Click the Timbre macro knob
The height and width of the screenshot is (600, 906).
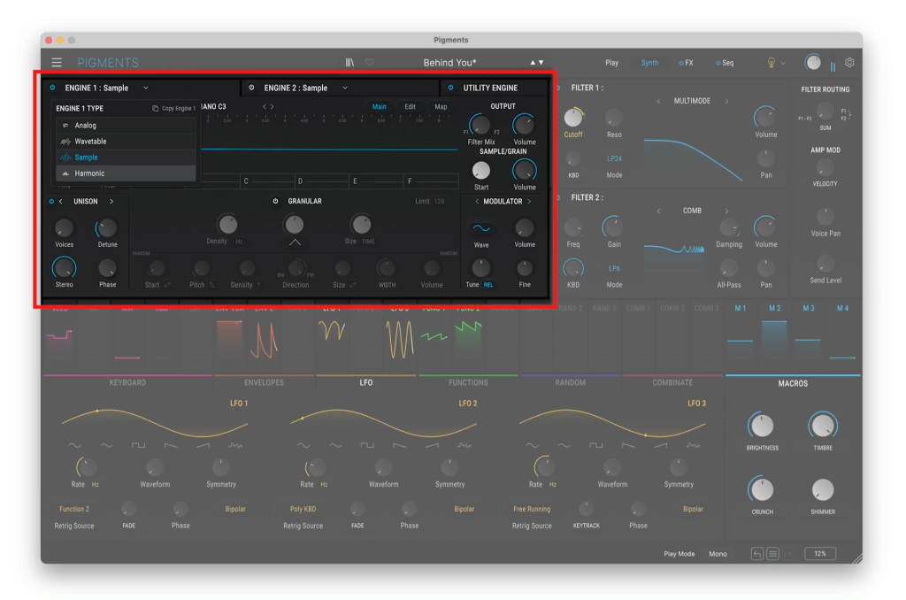coord(822,426)
